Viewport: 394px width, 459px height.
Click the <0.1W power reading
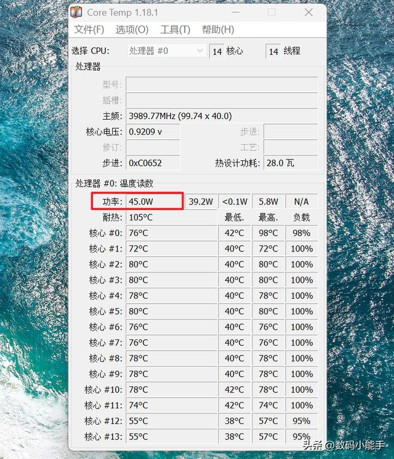tap(235, 201)
